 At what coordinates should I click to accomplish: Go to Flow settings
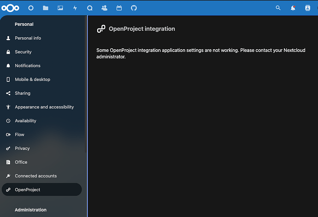point(42,135)
